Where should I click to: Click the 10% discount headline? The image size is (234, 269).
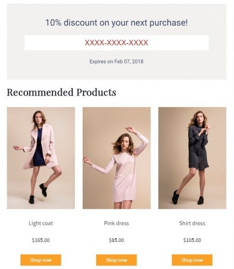(x=116, y=23)
